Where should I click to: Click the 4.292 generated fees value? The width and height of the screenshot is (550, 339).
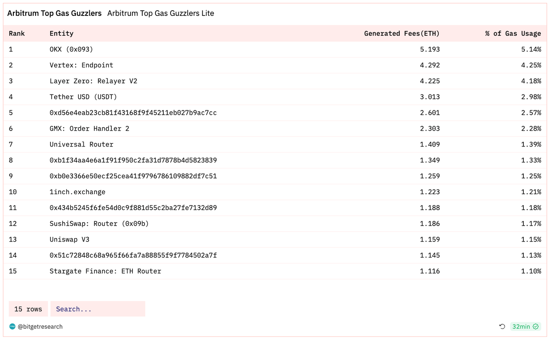430,65
